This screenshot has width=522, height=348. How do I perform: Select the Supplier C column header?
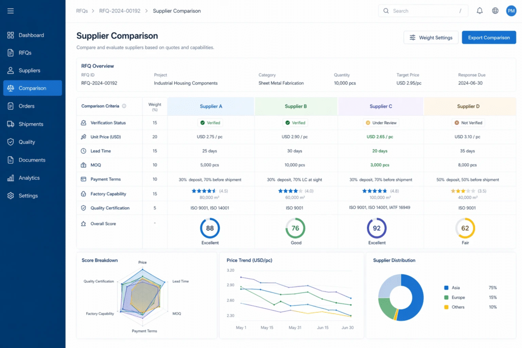[x=381, y=106]
